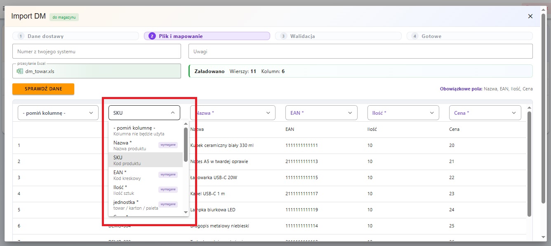Open the first '- pomiń kolumnę -' column dropdown
The width and height of the screenshot is (551, 246).
pos(58,113)
